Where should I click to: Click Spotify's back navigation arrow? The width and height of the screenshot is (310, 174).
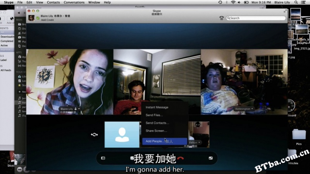(19, 13)
